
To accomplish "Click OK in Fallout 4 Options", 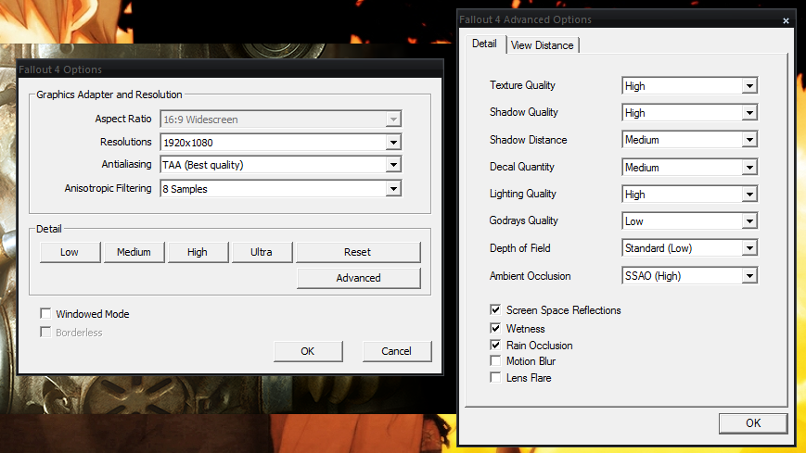I will pos(308,351).
